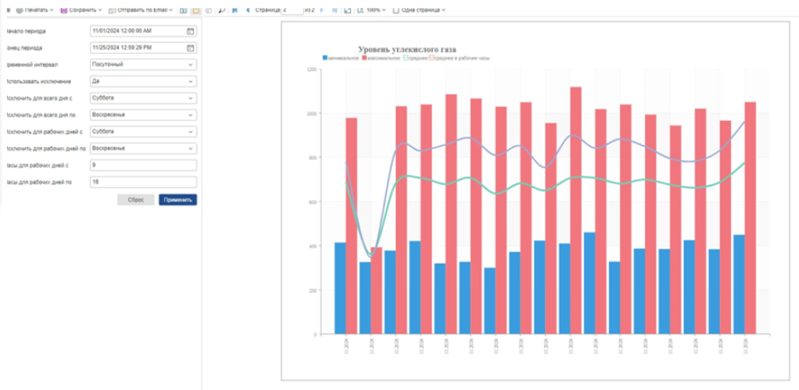The height and width of the screenshot is (390, 799).
Task: Click the shortest red bar near 400
Action: [x=376, y=290]
